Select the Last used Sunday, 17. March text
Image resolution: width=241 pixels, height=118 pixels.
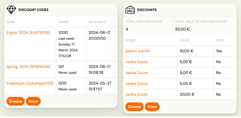(x=68, y=47)
